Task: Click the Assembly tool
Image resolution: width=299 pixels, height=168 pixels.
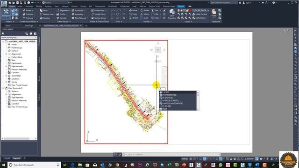Action: (x=78, y=14)
